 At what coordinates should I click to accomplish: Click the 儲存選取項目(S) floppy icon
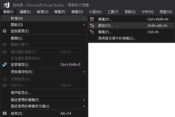click(x=5, y=52)
